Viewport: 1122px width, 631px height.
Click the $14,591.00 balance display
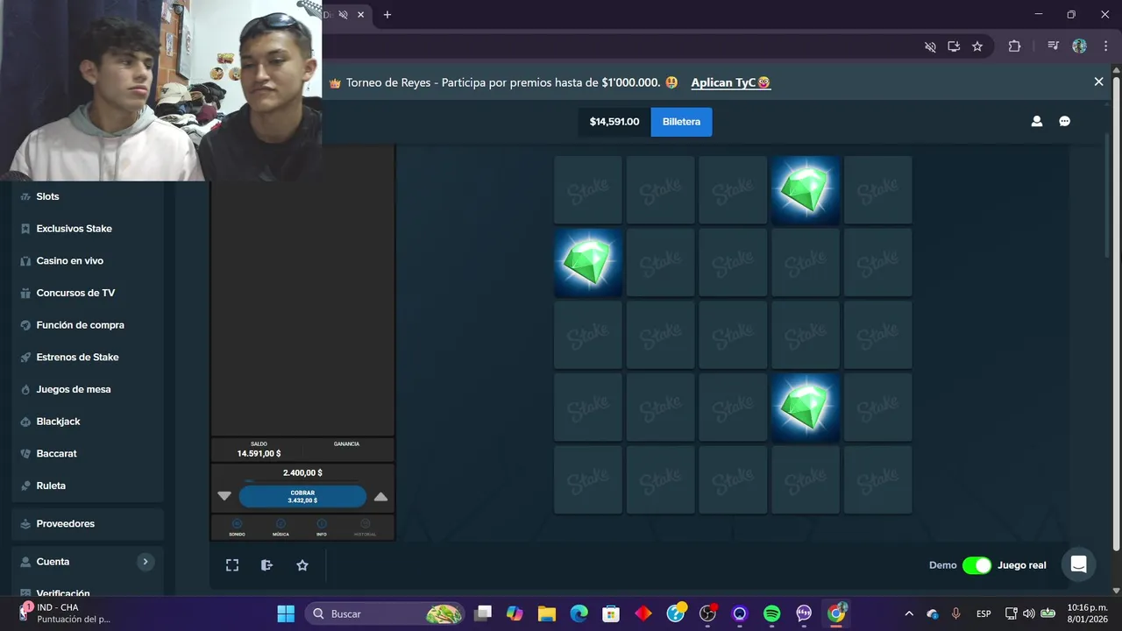point(614,122)
